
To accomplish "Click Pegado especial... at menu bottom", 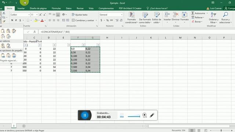I will [x=9, y=60].
